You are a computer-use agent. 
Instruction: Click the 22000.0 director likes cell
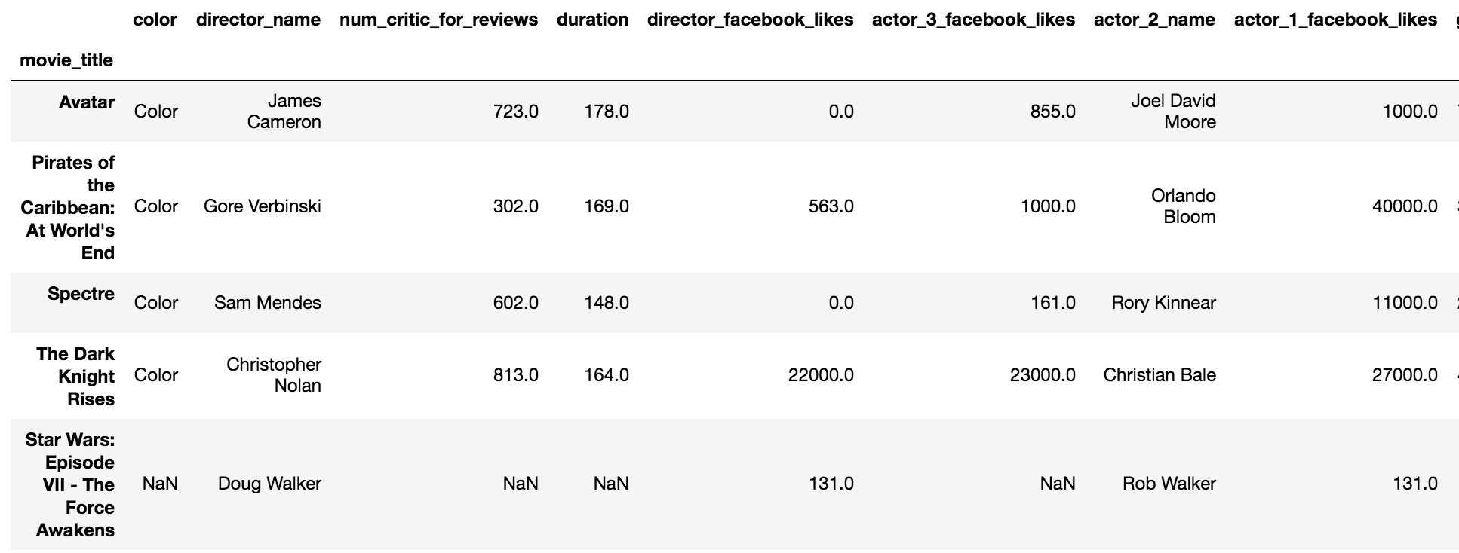[821, 375]
